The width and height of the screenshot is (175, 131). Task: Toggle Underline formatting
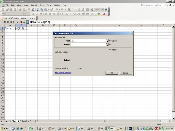tap(41, 14)
